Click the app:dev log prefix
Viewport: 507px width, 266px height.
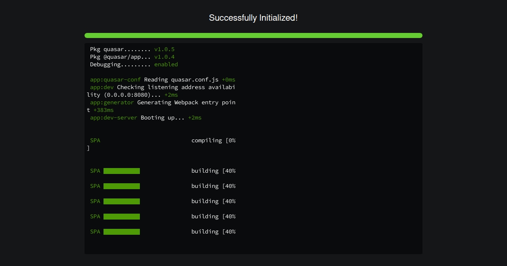tap(101, 87)
